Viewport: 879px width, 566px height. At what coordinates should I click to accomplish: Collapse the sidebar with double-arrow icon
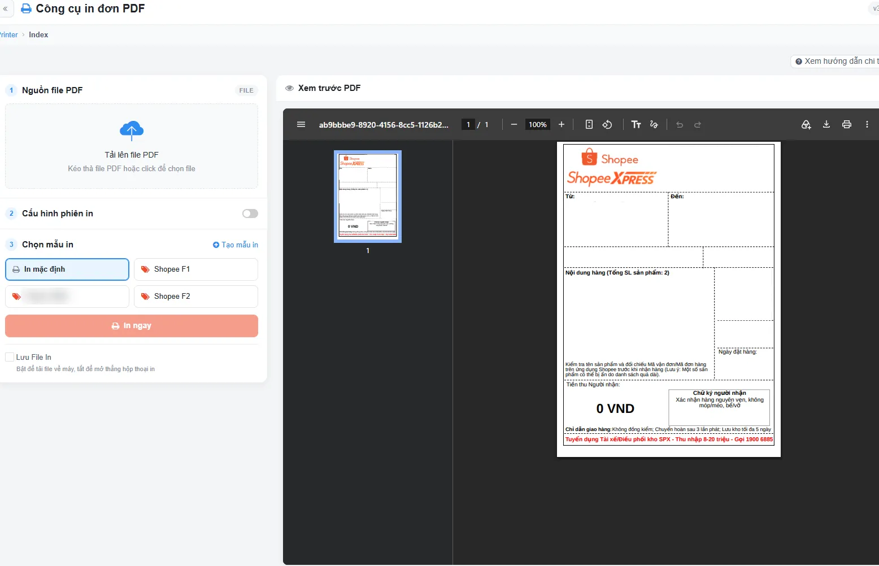tap(5, 8)
